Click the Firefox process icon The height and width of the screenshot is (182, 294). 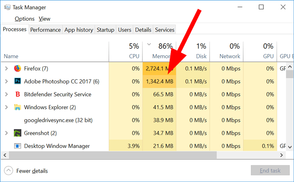tap(17, 68)
